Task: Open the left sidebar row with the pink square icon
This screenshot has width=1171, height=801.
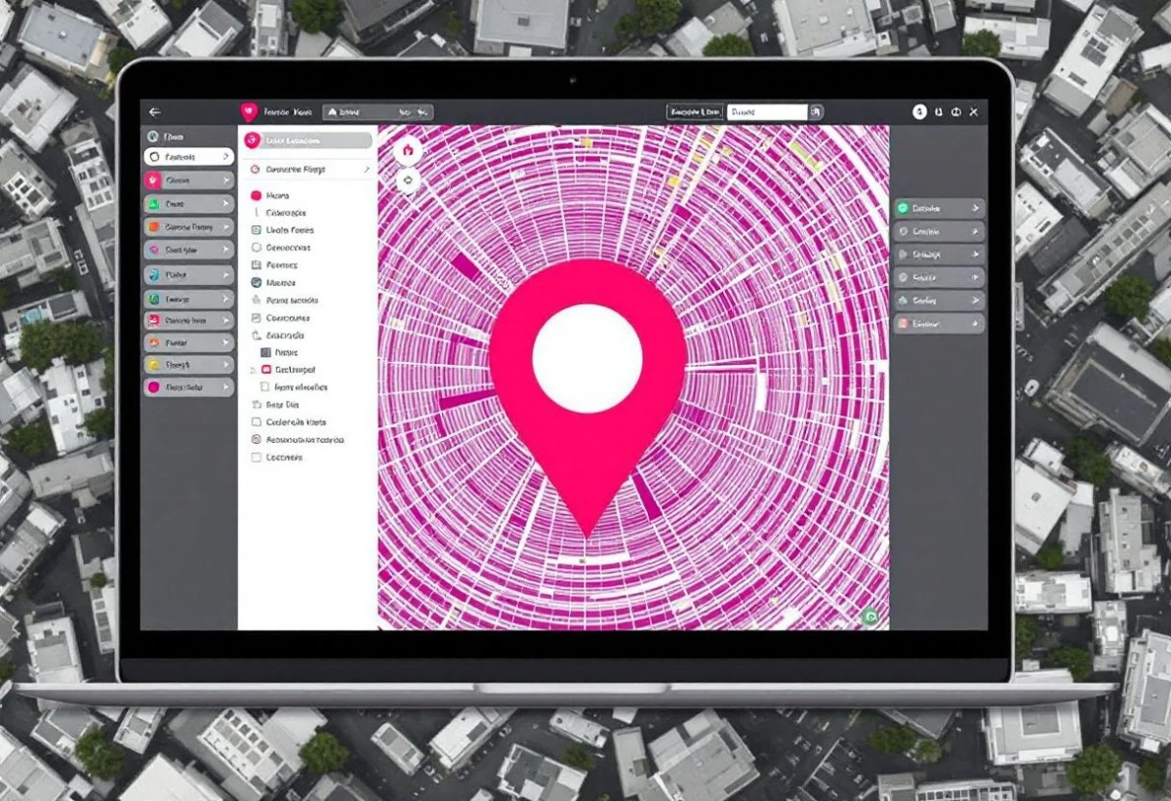Action: pyautogui.click(x=188, y=180)
